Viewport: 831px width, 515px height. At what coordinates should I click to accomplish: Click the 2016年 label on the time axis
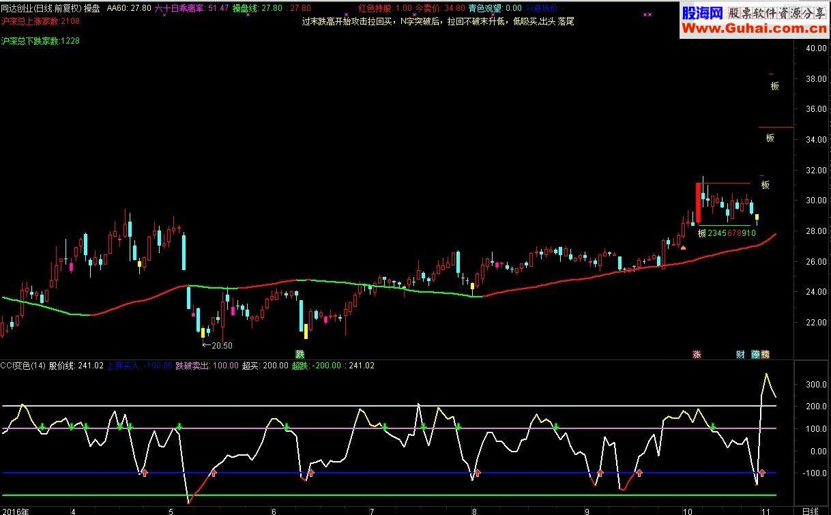coord(16,510)
